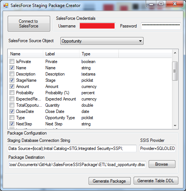Click 'textarea' type cell
This screenshot has height=191, width=186.
(88, 74)
